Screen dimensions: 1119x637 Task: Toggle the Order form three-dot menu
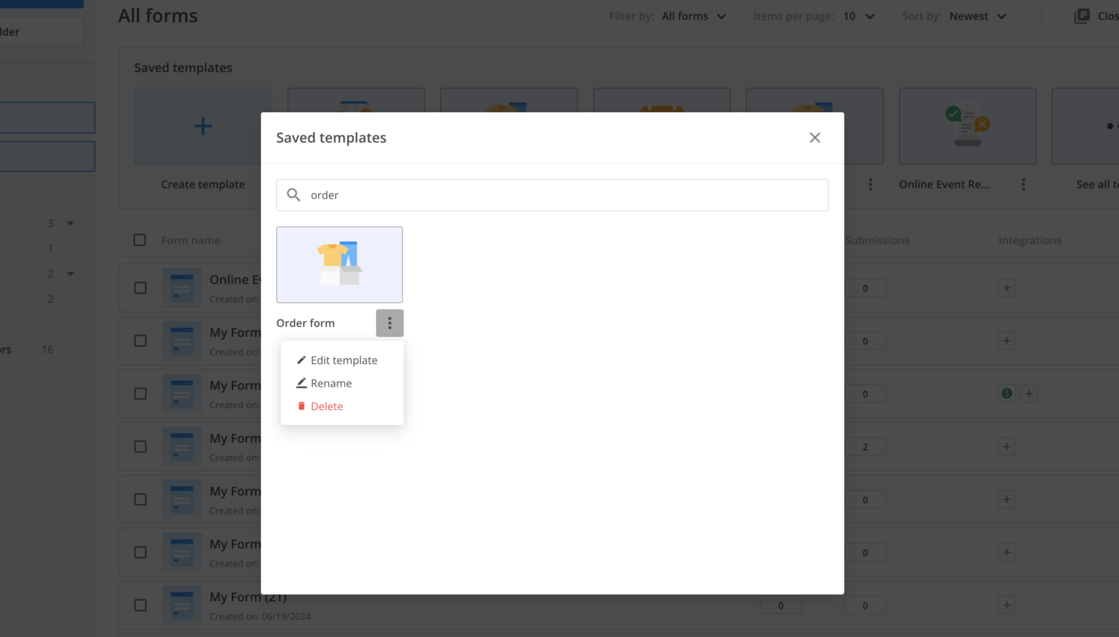click(390, 323)
